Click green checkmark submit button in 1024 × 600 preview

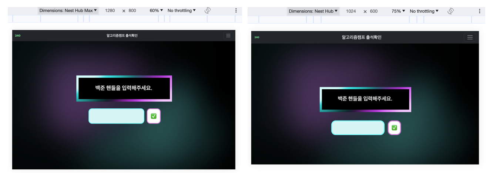click(395, 128)
